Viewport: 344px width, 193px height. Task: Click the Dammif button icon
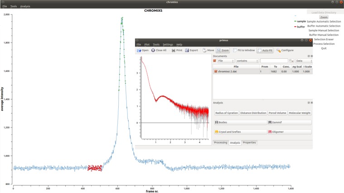270,122
